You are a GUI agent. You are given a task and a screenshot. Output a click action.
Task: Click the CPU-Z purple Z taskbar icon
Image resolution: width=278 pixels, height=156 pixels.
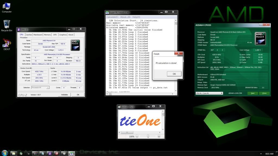click(50, 154)
